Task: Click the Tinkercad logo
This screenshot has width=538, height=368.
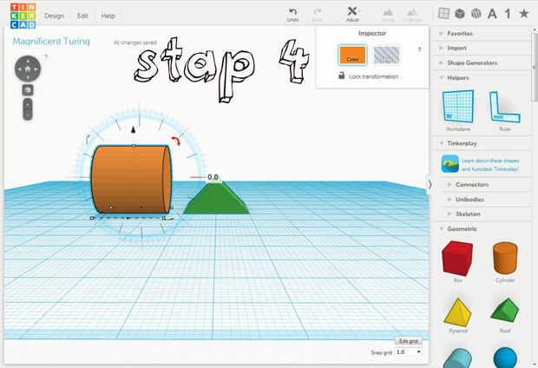Action: click(23, 16)
